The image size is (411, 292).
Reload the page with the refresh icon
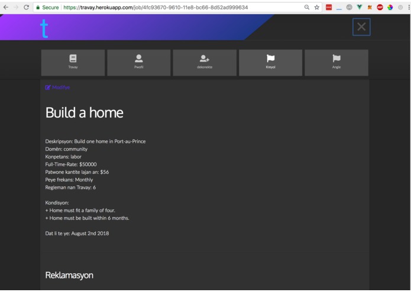(x=26, y=7)
